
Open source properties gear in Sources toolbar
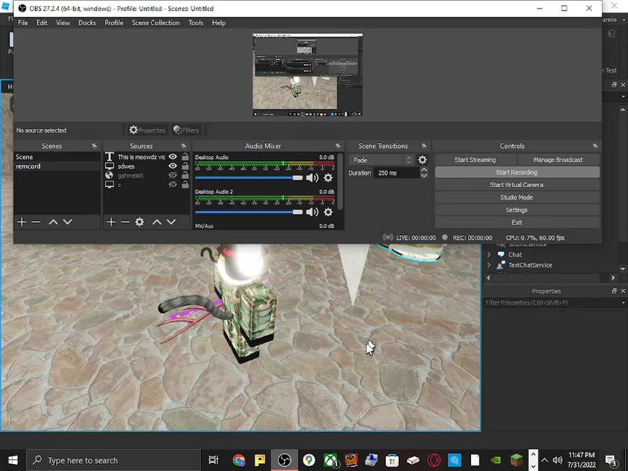point(140,222)
